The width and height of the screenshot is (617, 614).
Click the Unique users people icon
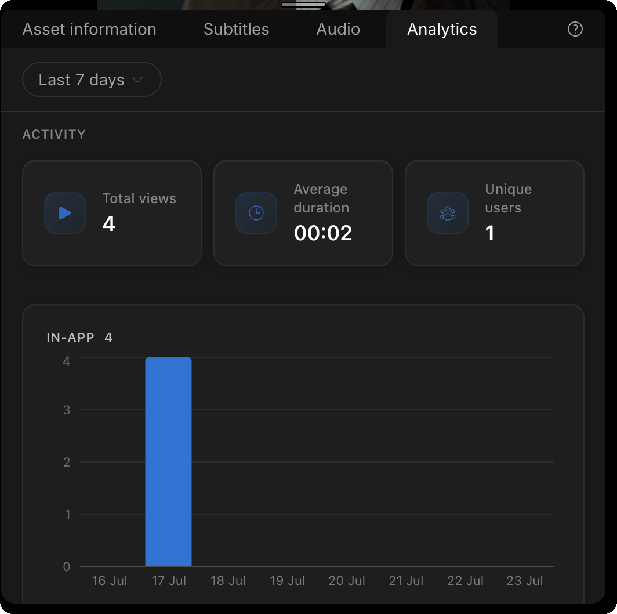click(448, 213)
